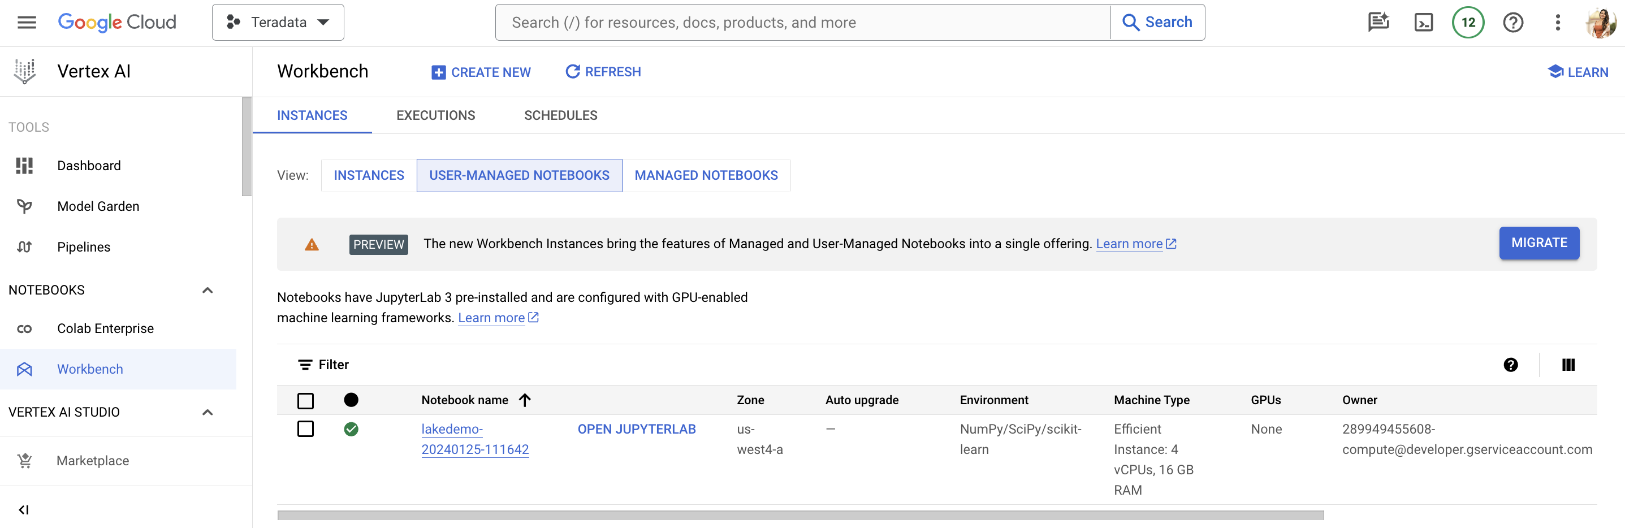Click the Google Cloud logo
The width and height of the screenshot is (1625, 528).
click(x=118, y=23)
